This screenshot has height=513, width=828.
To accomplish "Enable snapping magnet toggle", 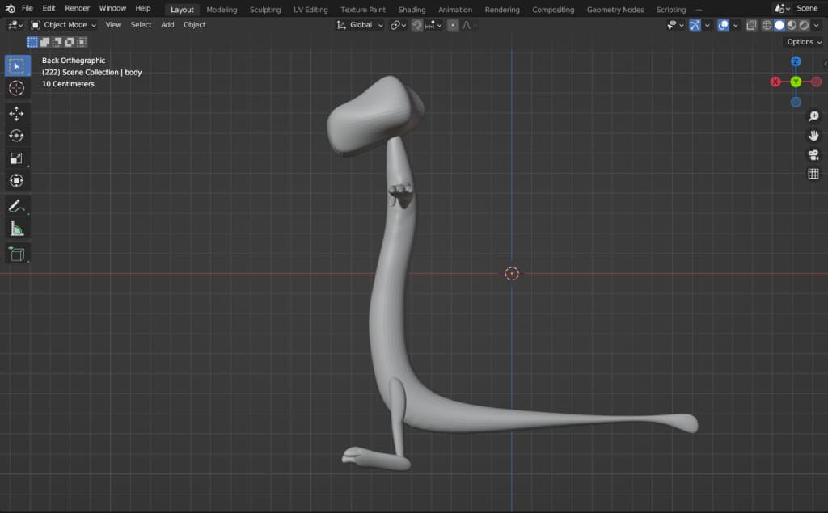I will click(417, 25).
